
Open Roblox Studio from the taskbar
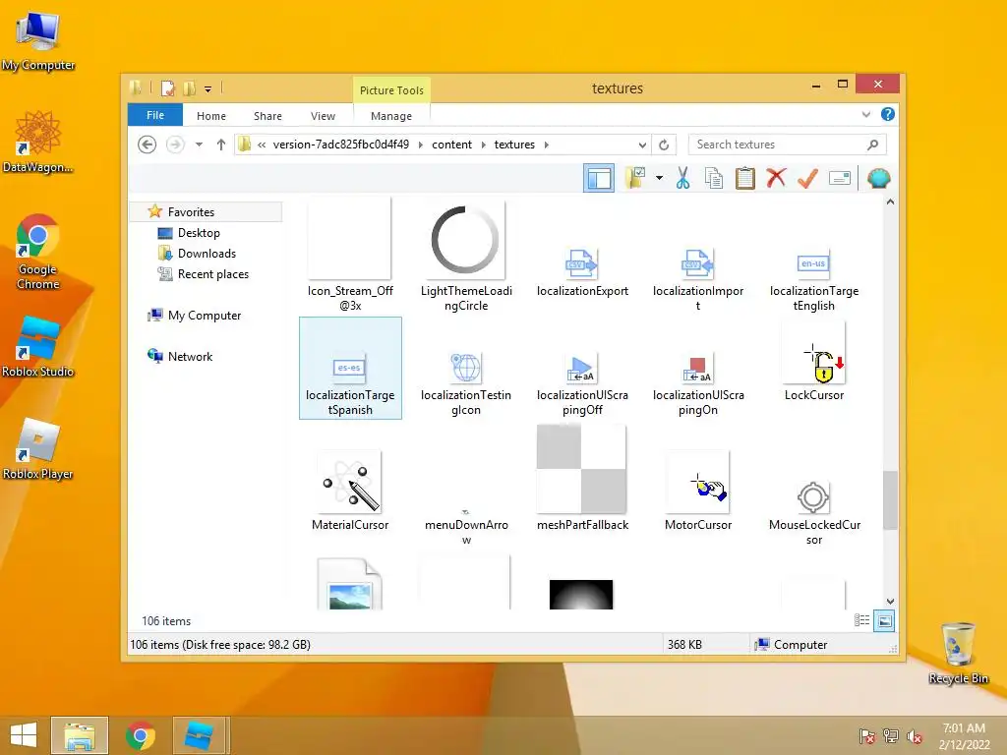(199, 735)
